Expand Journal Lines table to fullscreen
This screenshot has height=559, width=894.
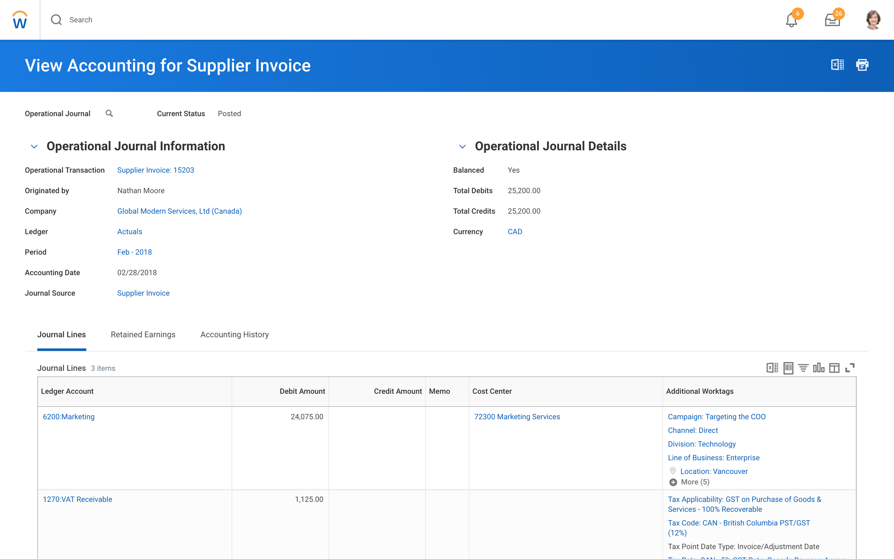click(x=850, y=368)
